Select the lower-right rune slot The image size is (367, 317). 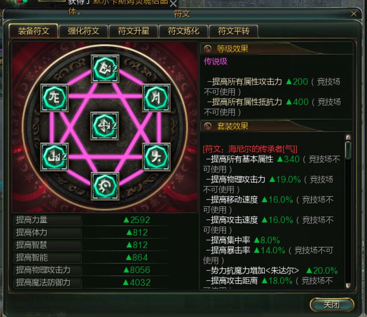(156, 157)
